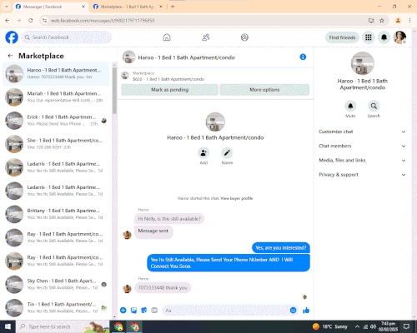Mute the conversation with bell icon

point(350,106)
